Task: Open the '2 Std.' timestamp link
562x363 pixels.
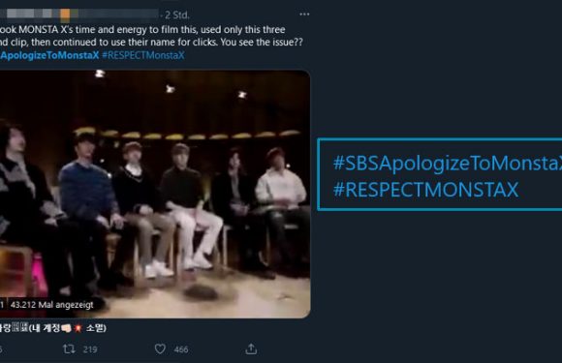Action: coord(177,15)
